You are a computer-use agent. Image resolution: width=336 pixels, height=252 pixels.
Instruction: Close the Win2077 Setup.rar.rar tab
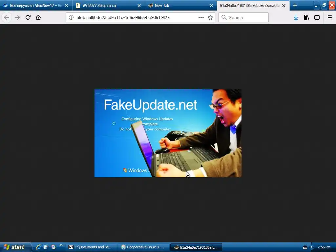[139, 6]
